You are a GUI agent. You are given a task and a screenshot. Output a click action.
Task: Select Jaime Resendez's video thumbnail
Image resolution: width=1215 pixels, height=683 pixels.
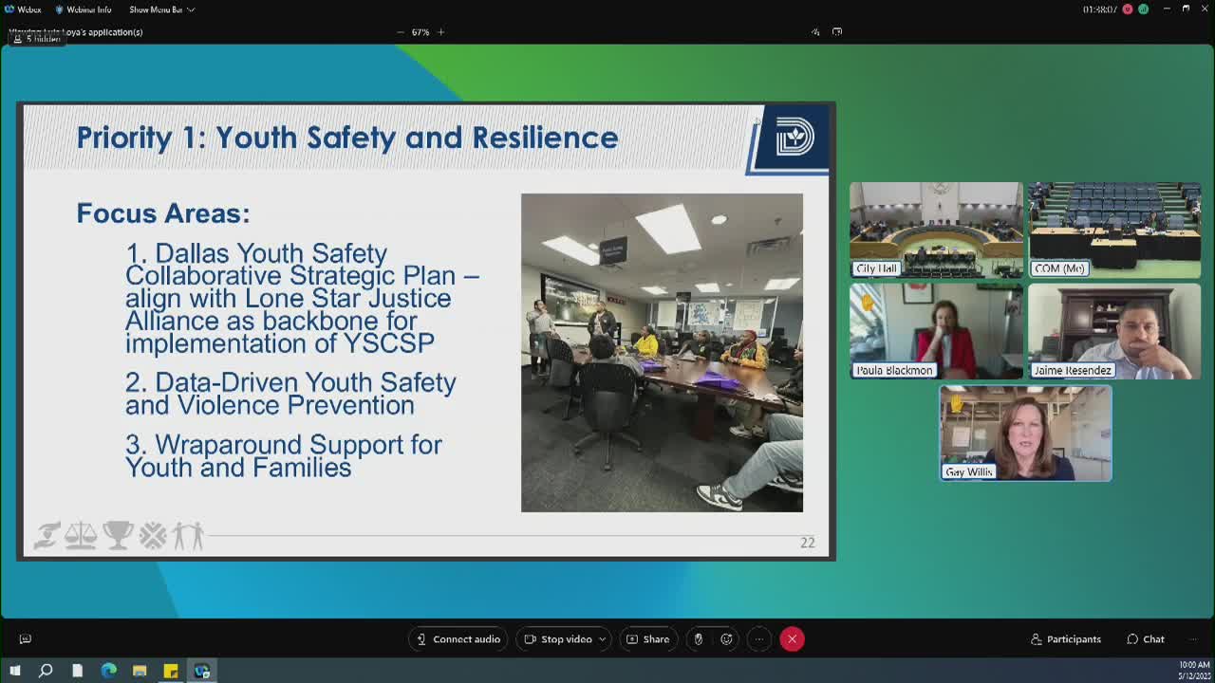tap(1114, 331)
